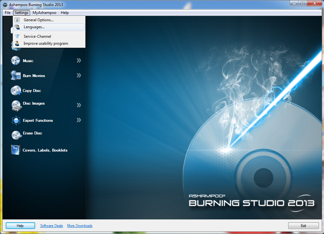The width and height of the screenshot is (324, 234).
Task: Maximize the Burning Studio window
Action: pyautogui.click(x=303, y=3)
